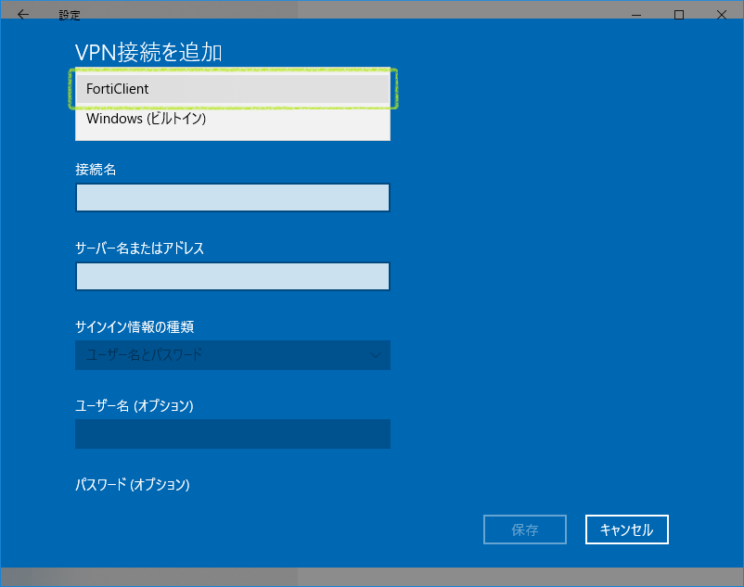Click the キャンセル button
Screen dimensions: 744x587
click(x=627, y=530)
